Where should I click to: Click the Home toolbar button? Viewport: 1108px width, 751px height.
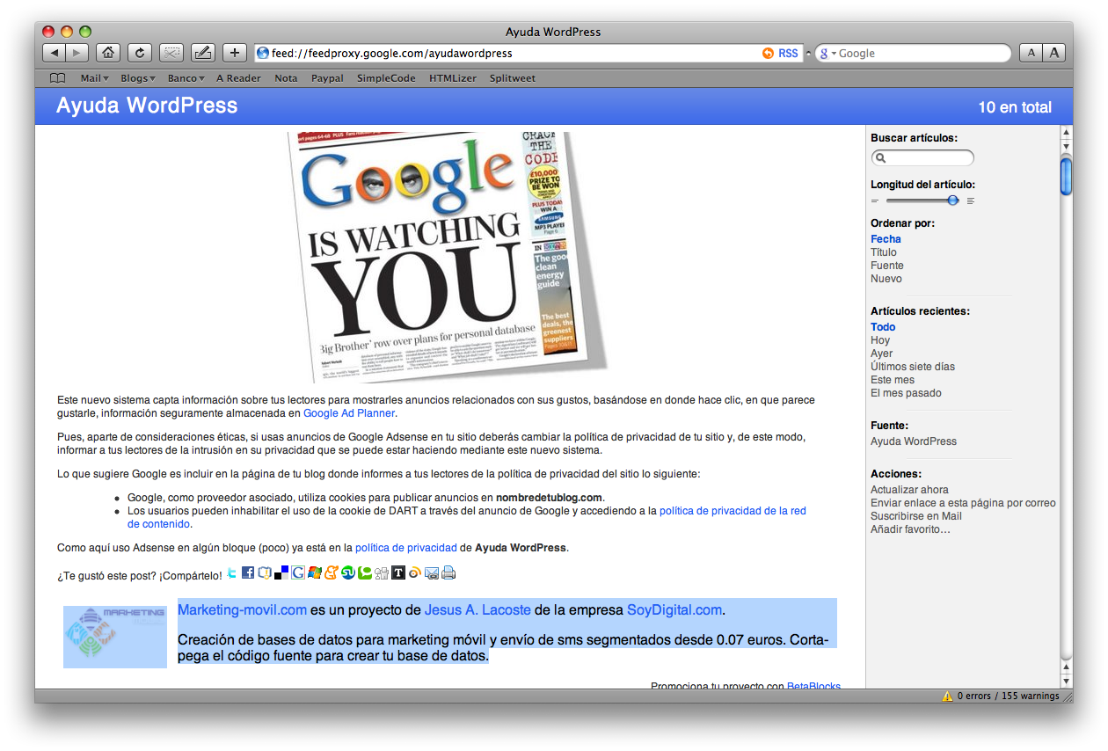click(x=107, y=53)
